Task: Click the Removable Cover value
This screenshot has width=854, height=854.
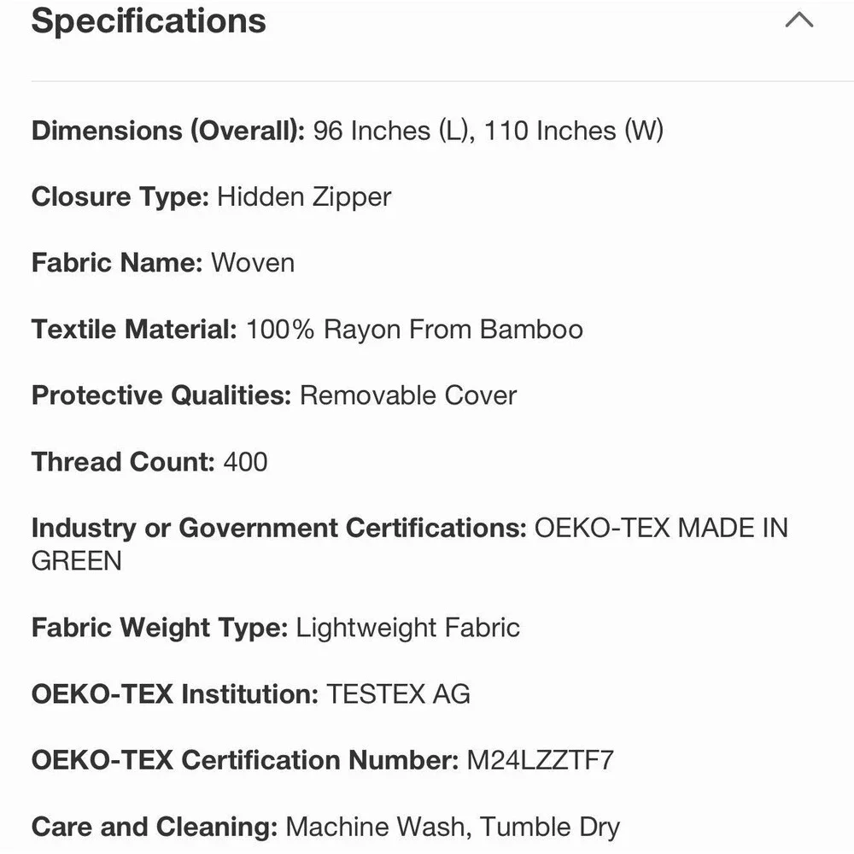Action: pyautogui.click(x=408, y=395)
